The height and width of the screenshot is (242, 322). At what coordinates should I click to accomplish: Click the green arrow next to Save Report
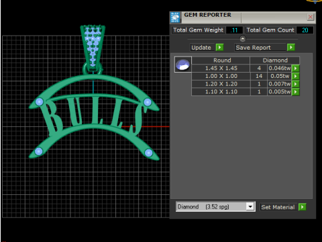pos(291,48)
